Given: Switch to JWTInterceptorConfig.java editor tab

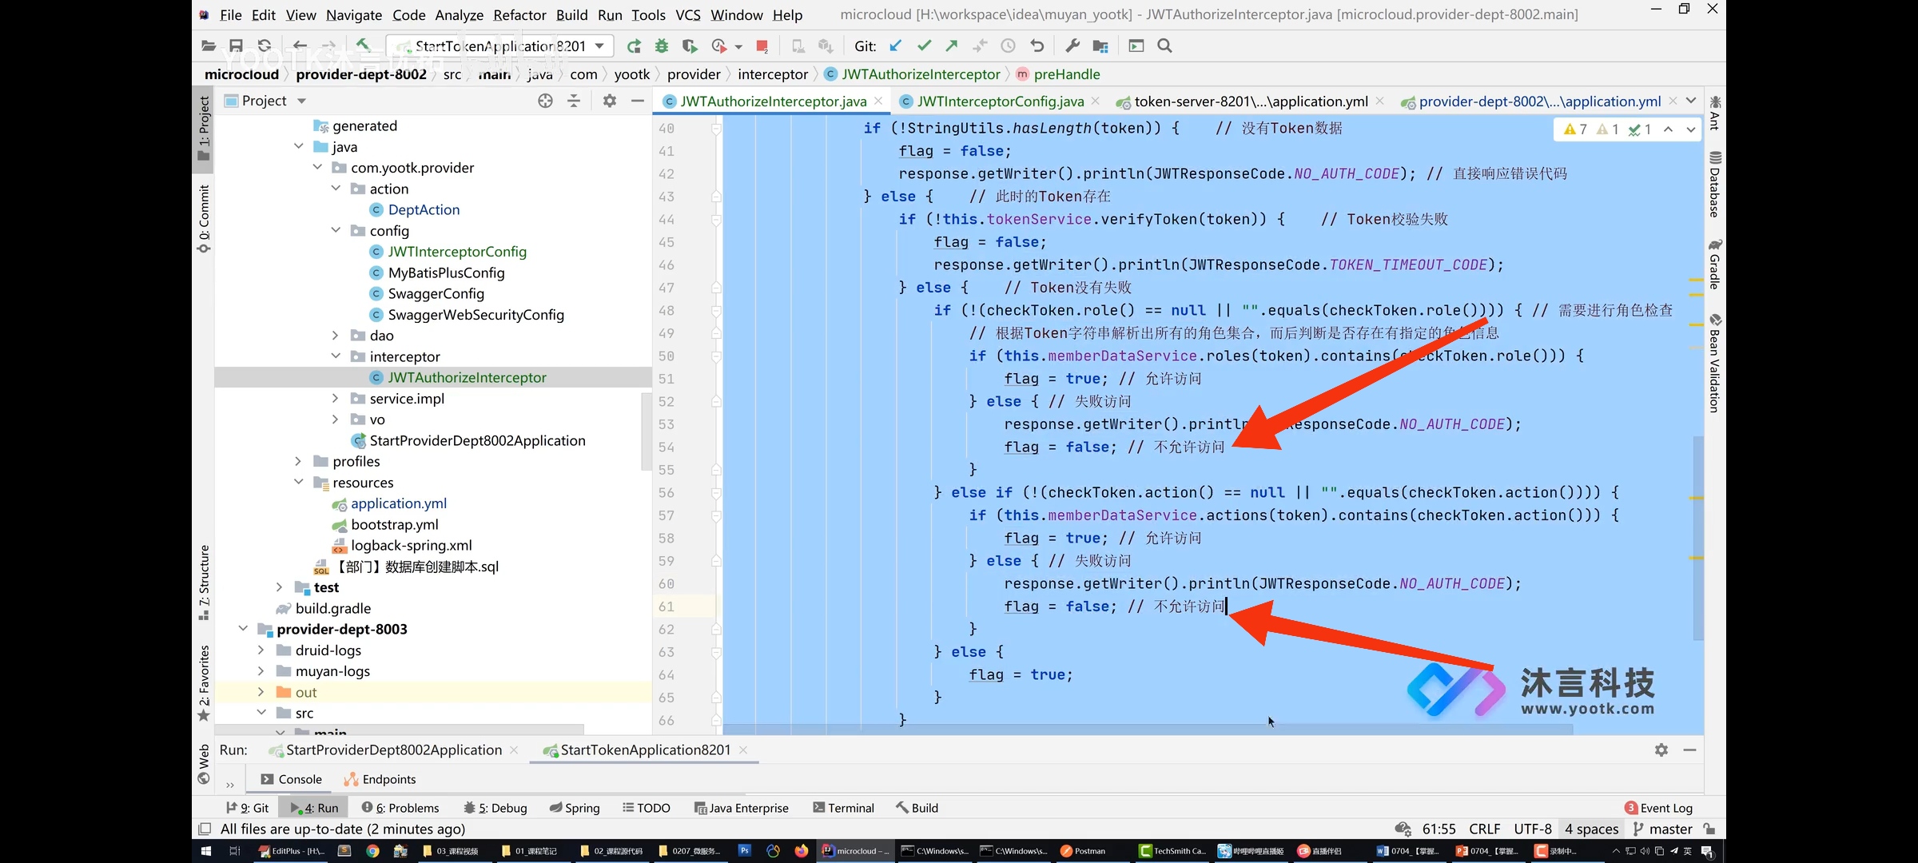Looking at the screenshot, I should pos(1000,101).
